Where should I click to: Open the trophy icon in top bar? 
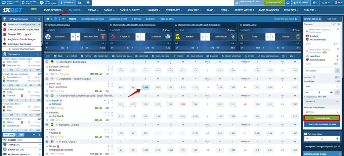coord(88,3)
